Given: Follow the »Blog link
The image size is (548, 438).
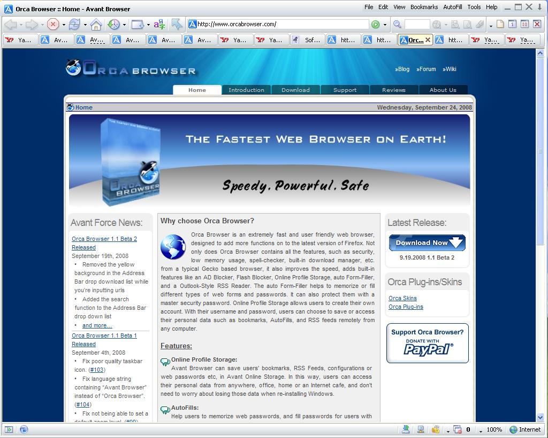Looking at the screenshot, I should click(x=402, y=69).
